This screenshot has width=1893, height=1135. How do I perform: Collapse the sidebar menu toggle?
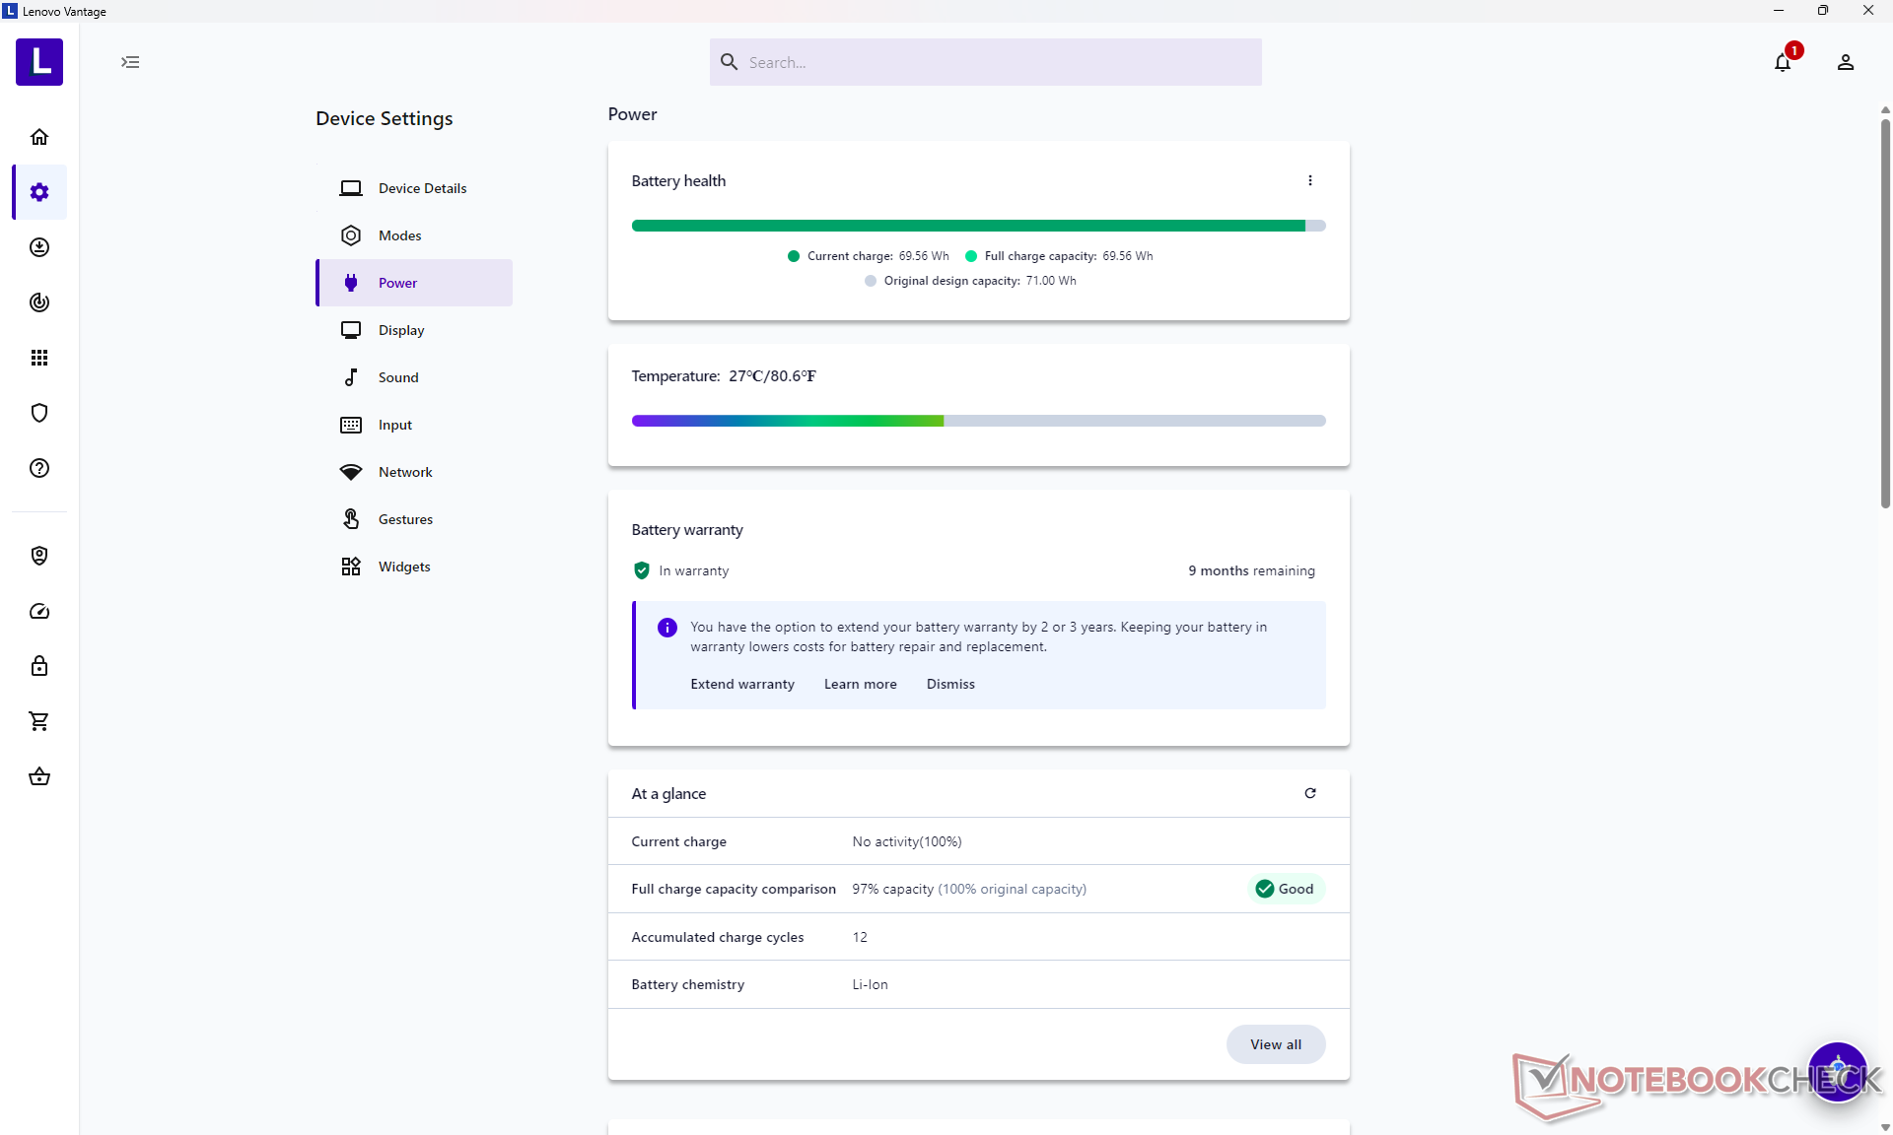(130, 62)
